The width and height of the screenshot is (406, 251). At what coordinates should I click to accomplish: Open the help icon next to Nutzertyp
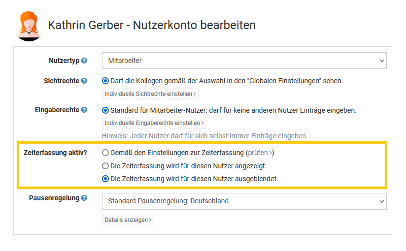point(84,61)
